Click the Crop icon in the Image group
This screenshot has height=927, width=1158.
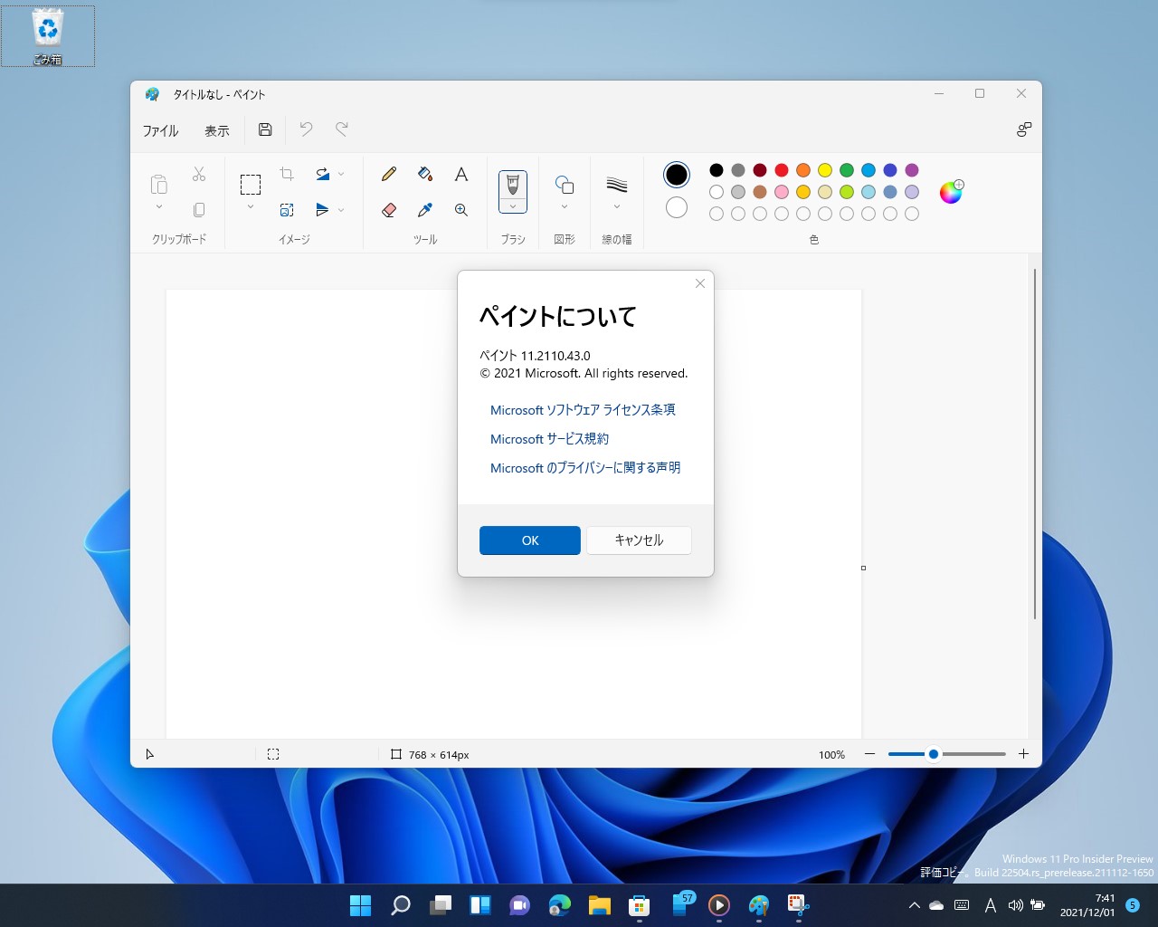pos(287,173)
